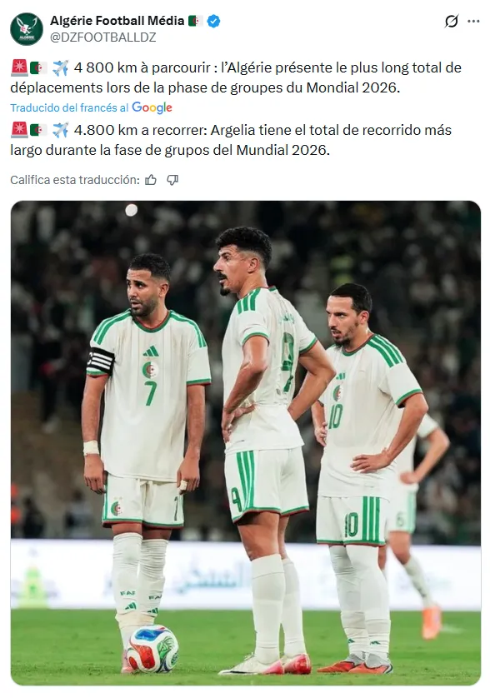Click the 'Califica esta traducción:' label

[75, 180]
